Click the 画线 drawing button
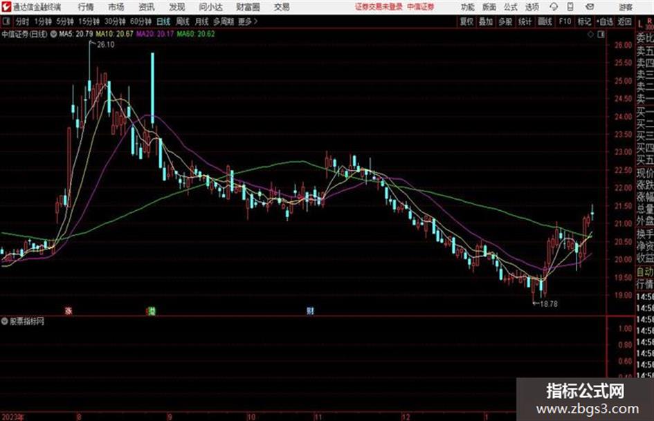The width and height of the screenshot is (654, 421). [x=545, y=21]
